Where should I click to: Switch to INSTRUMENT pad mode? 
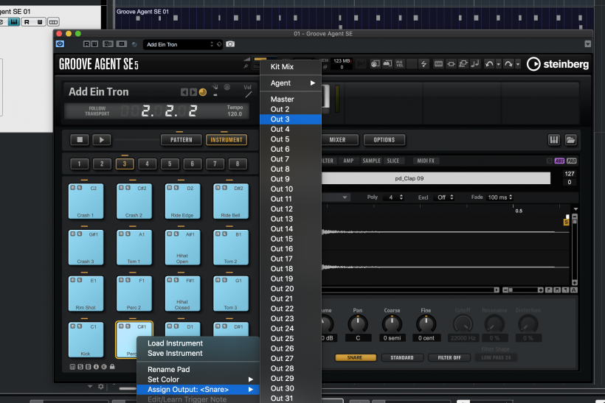coord(227,140)
